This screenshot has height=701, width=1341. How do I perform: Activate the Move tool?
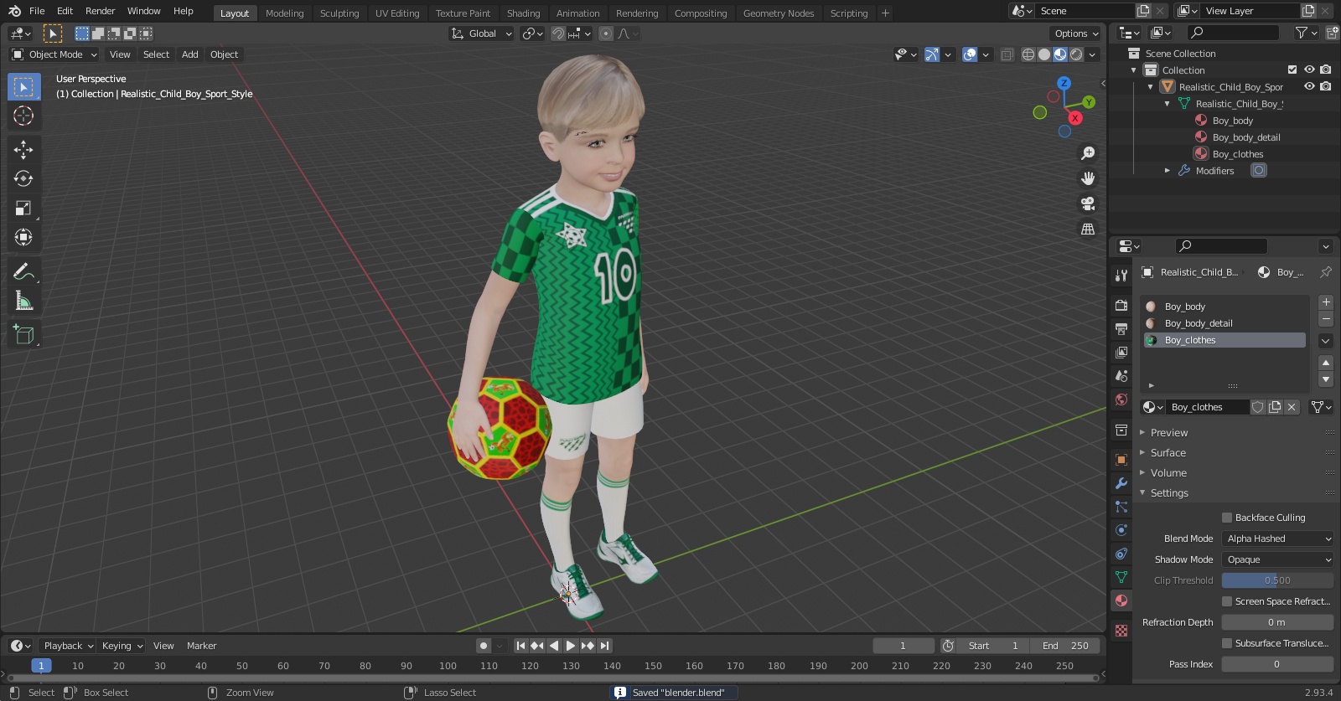click(23, 149)
